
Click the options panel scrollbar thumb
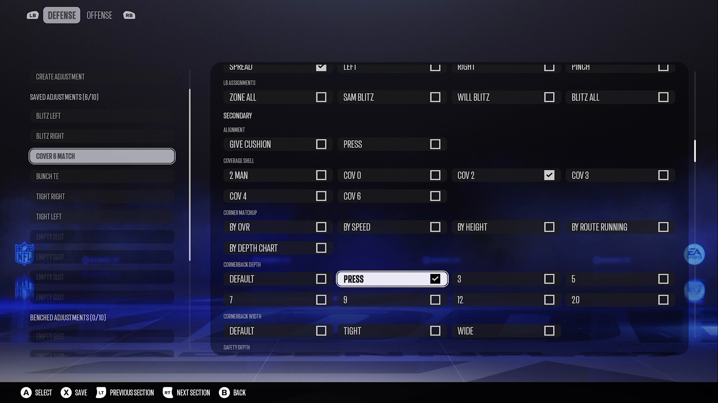coord(695,151)
